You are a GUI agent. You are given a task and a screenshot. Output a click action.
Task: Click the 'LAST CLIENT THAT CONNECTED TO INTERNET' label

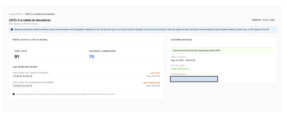coord(33,83)
